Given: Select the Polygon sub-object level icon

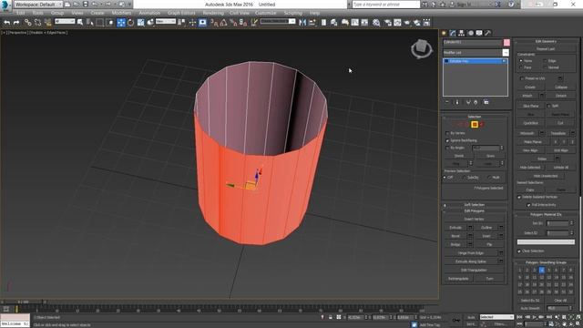Looking at the screenshot, I should [x=475, y=125].
